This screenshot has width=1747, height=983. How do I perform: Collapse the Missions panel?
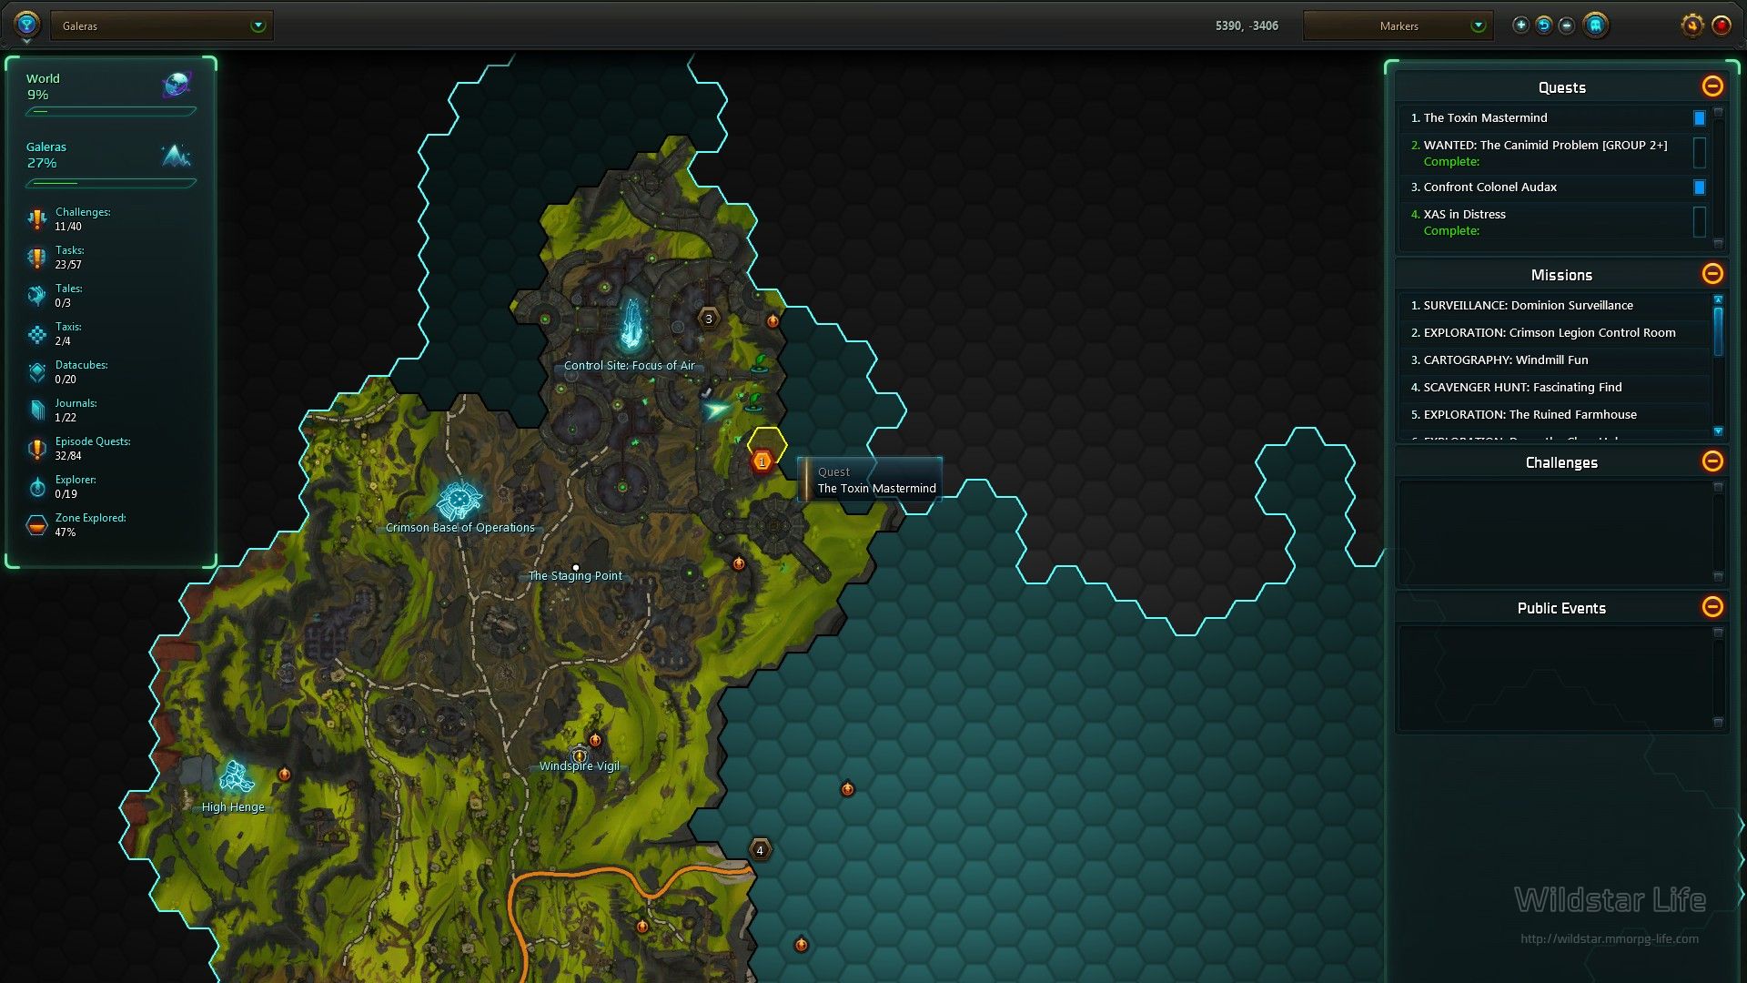coord(1712,274)
